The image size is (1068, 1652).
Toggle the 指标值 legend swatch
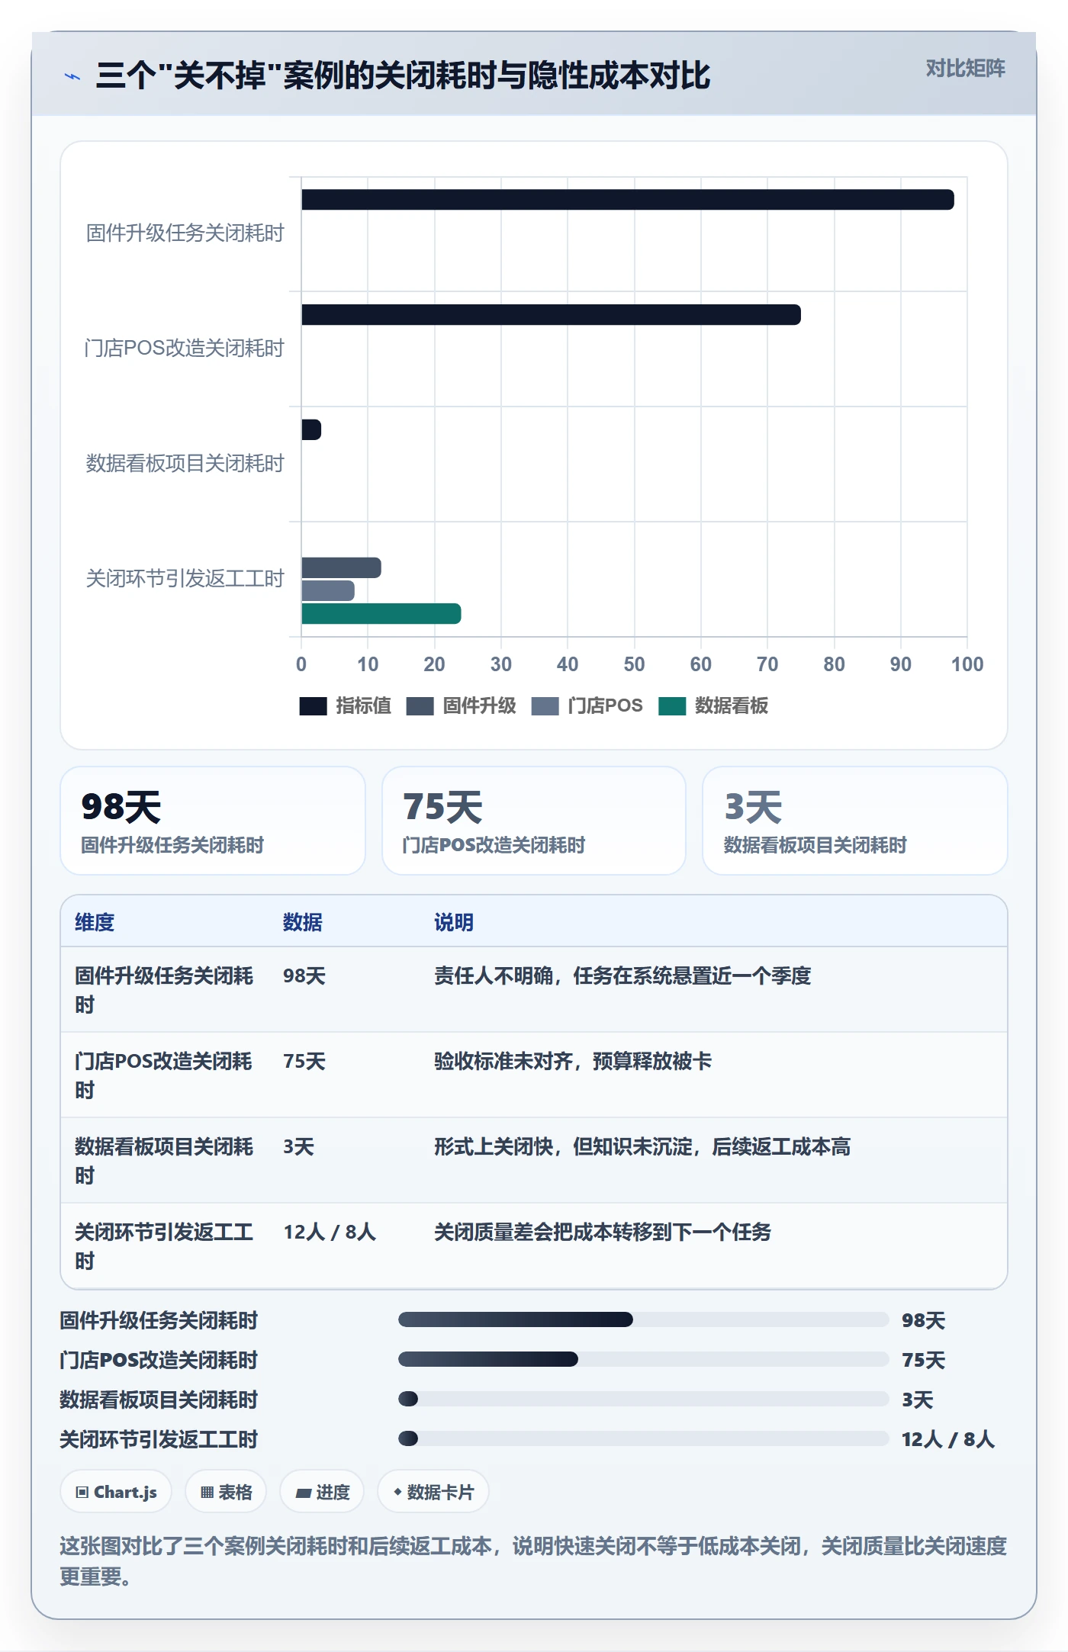(313, 706)
